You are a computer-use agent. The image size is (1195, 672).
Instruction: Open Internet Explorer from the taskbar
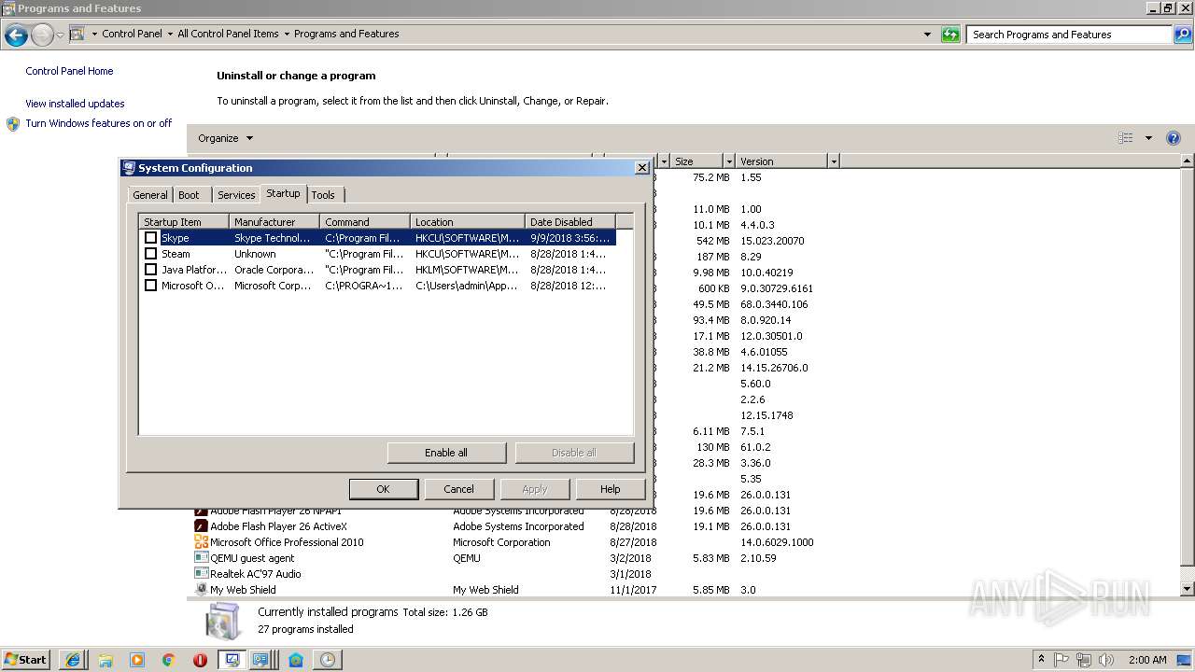click(x=73, y=660)
